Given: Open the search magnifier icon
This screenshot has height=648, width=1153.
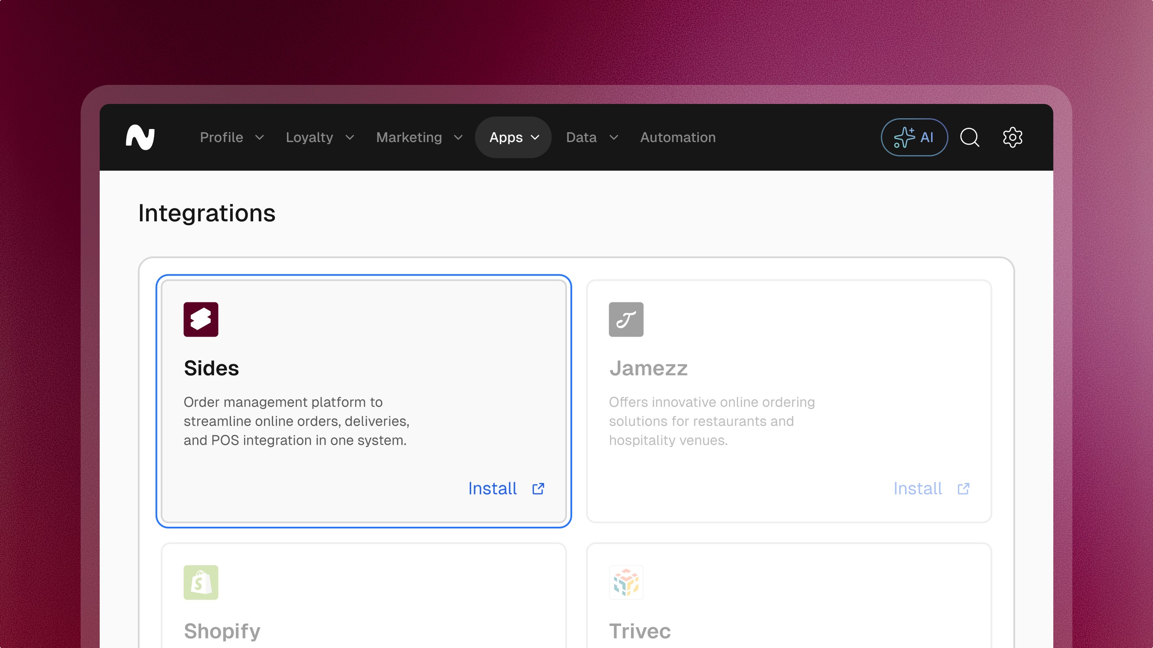Looking at the screenshot, I should (x=970, y=137).
